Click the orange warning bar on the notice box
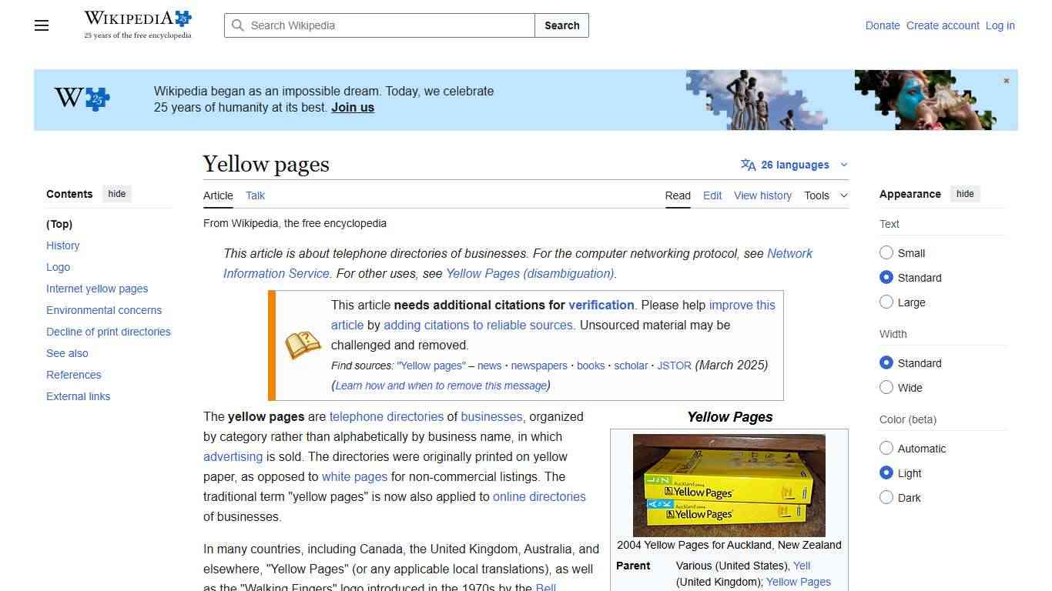The image size is (1052, 591). [270, 345]
